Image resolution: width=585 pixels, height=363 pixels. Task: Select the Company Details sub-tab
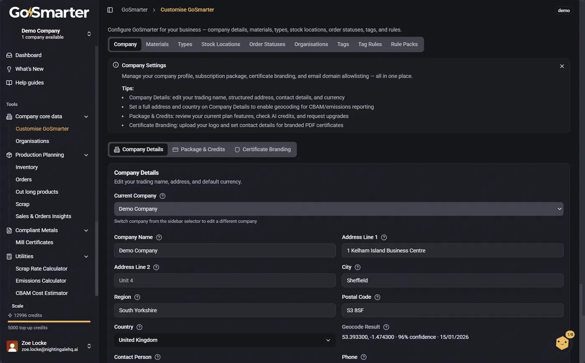tap(139, 149)
